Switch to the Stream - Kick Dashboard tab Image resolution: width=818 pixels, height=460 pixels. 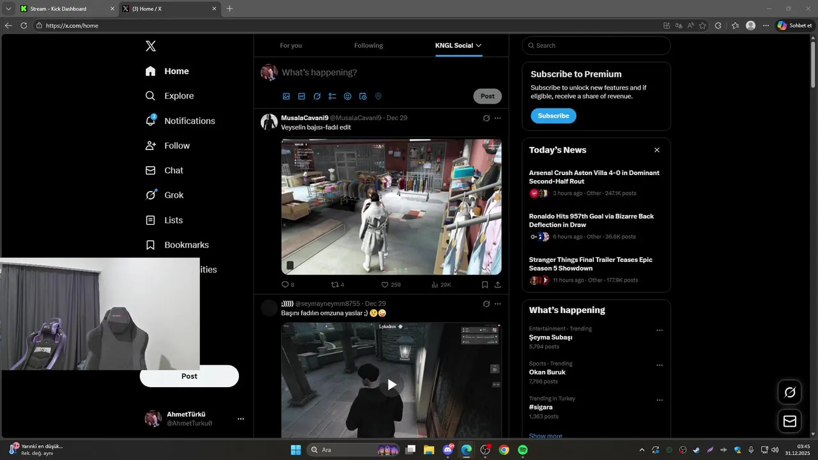coord(66,9)
